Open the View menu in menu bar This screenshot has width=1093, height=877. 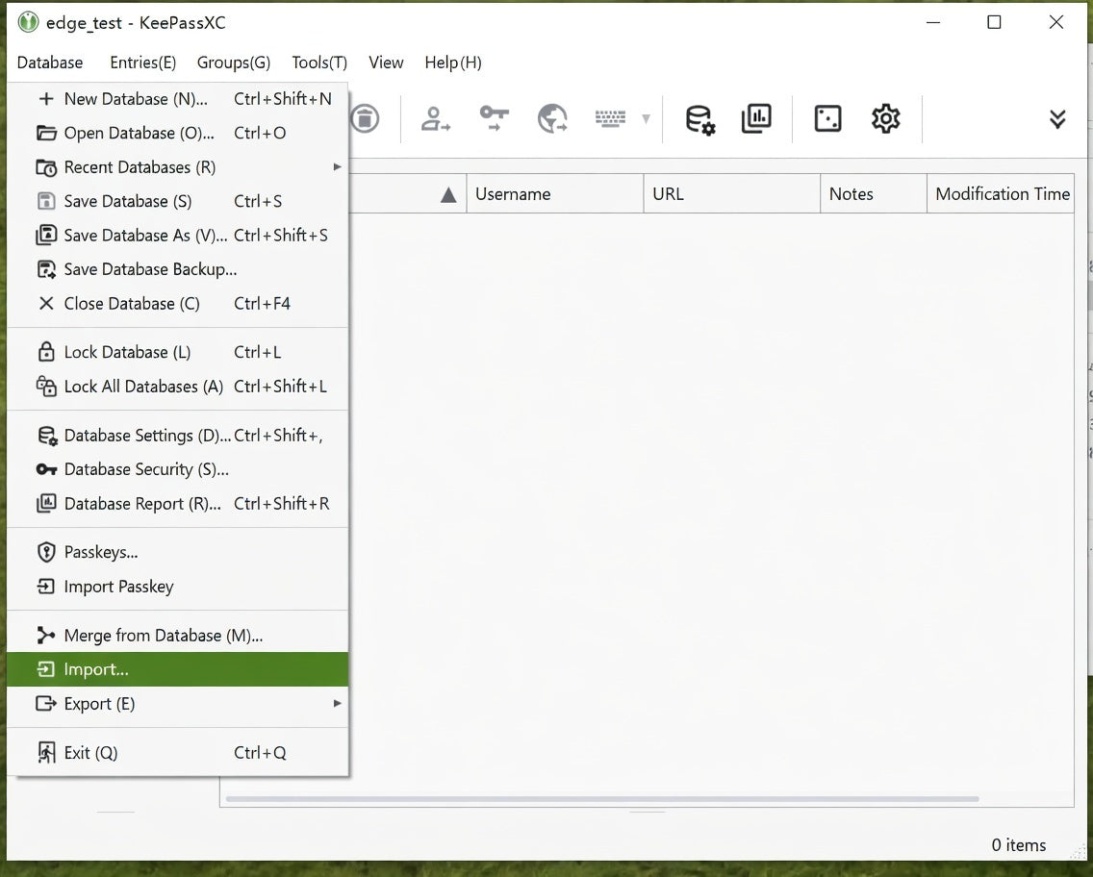click(386, 63)
